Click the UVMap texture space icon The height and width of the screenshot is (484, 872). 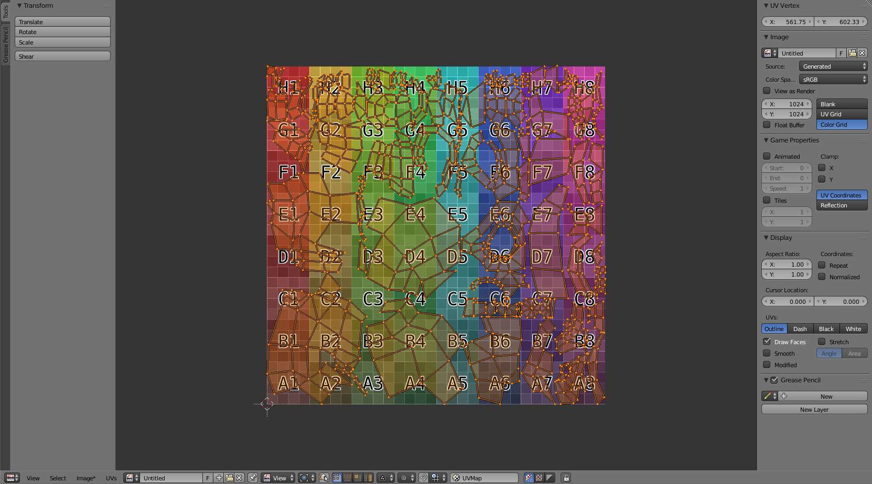point(456,478)
